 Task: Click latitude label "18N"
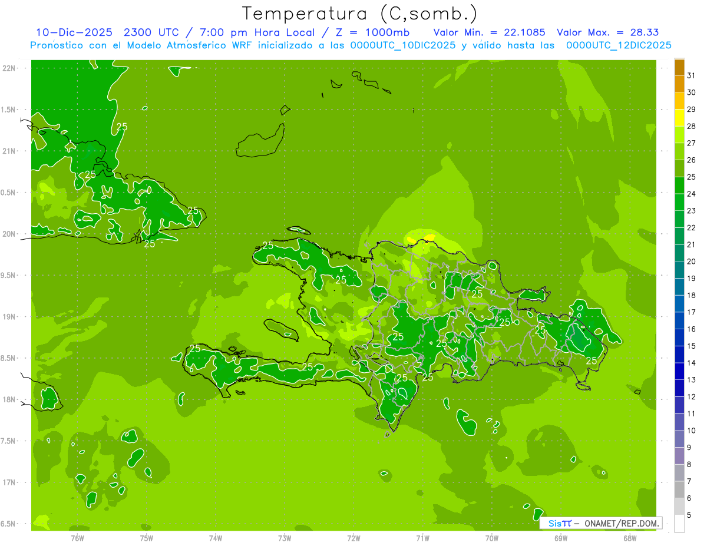coord(8,400)
